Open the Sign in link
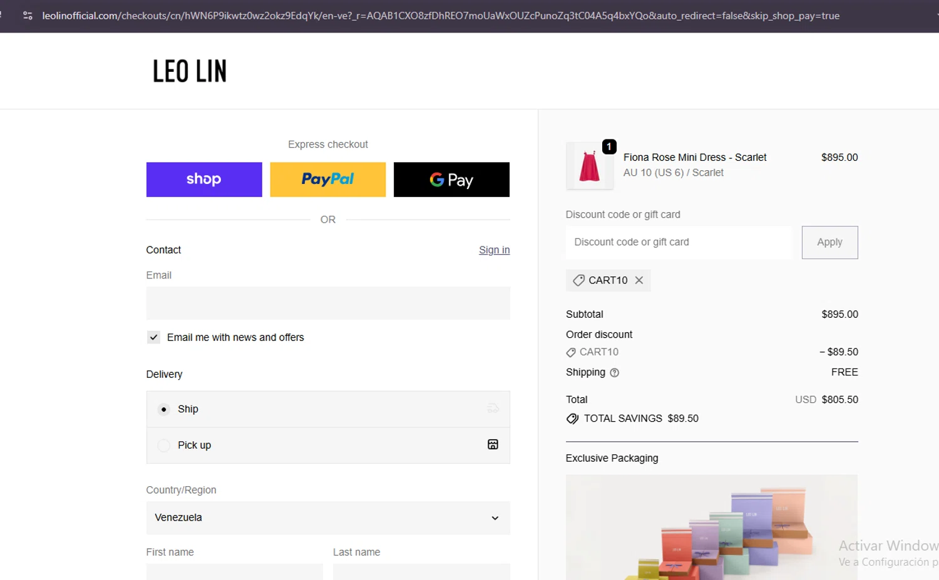The width and height of the screenshot is (939, 580). (x=495, y=250)
